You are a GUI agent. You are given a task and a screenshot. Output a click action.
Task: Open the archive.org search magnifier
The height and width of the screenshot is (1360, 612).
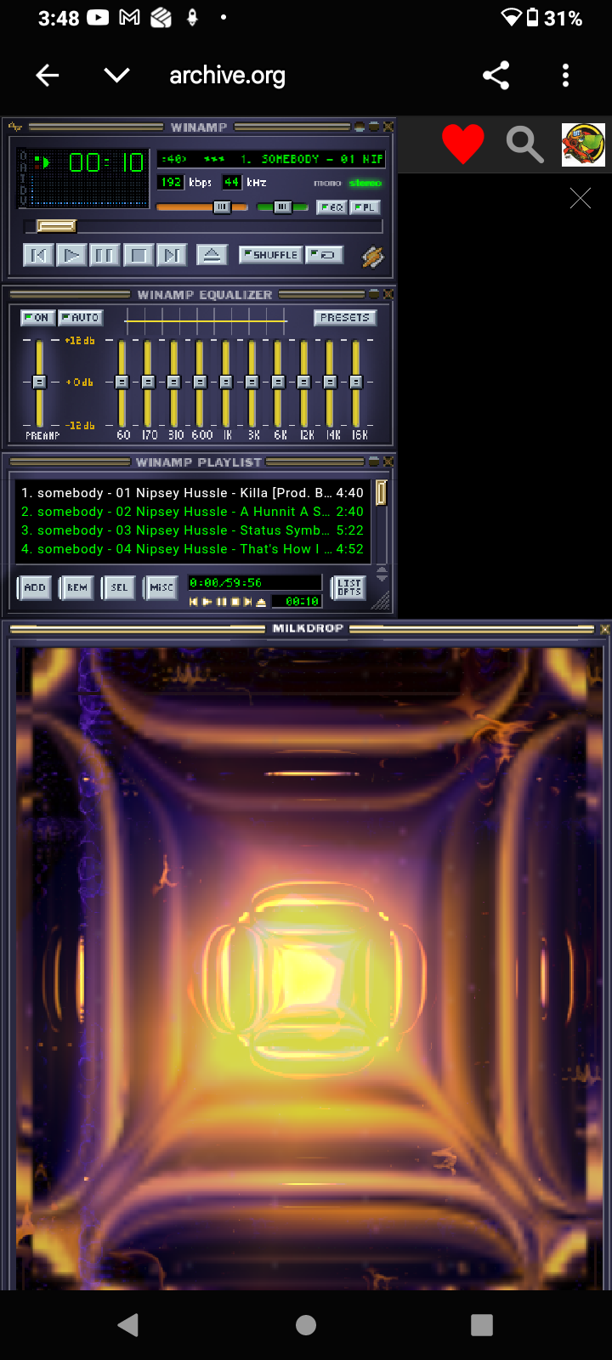[x=524, y=144]
